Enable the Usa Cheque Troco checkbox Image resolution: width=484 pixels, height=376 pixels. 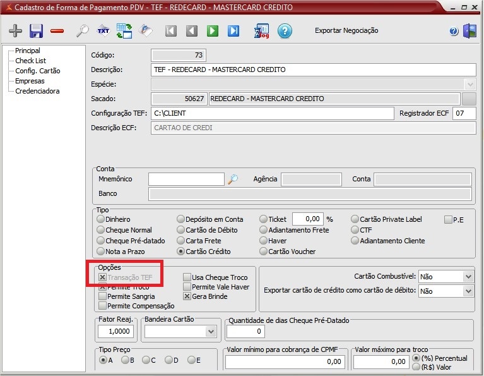pos(187,277)
